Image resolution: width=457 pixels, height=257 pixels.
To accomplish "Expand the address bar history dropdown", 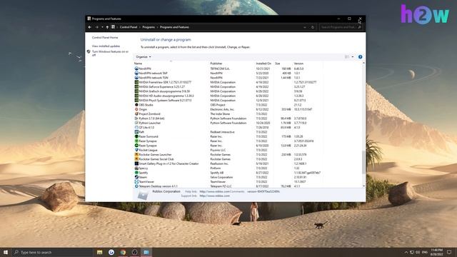I will 305,27.
